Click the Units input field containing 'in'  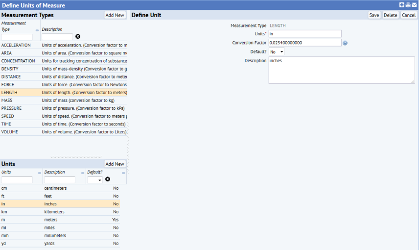(x=305, y=34)
